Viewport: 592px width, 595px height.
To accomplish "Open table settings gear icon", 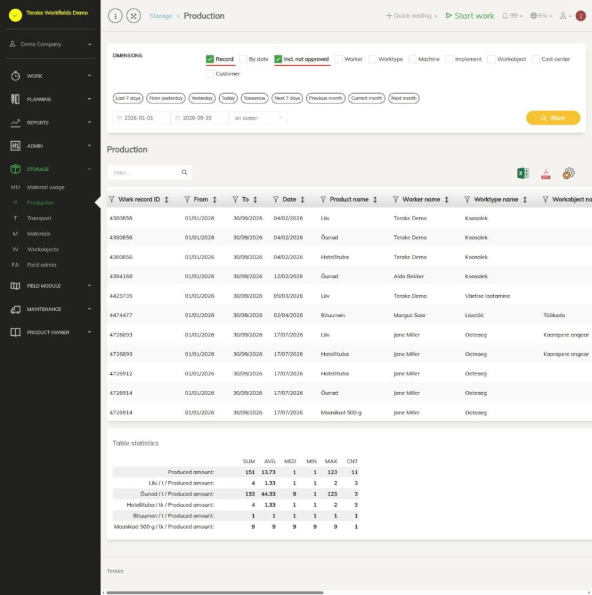I will 569,173.
